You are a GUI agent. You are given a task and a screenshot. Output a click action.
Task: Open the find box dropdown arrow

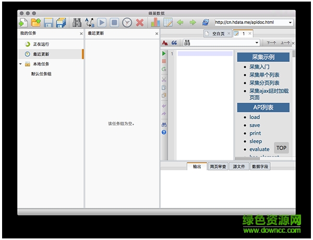(257, 43)
